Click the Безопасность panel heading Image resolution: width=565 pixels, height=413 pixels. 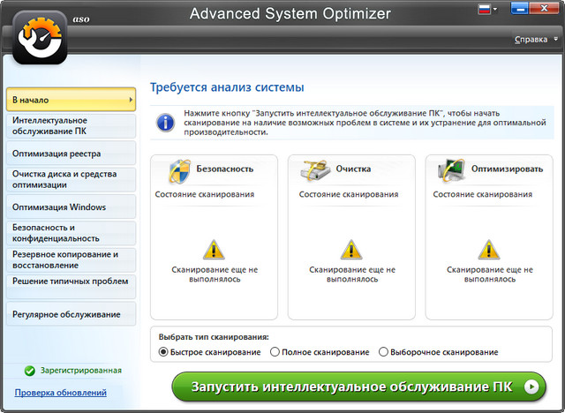point(225,169)
